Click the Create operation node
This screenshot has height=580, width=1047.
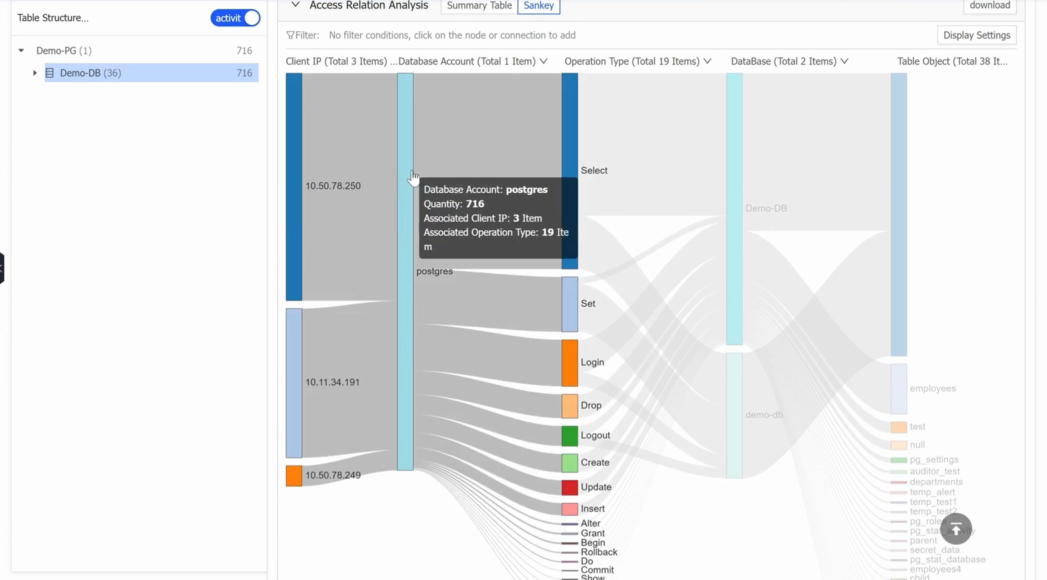(x=570, y=463)
